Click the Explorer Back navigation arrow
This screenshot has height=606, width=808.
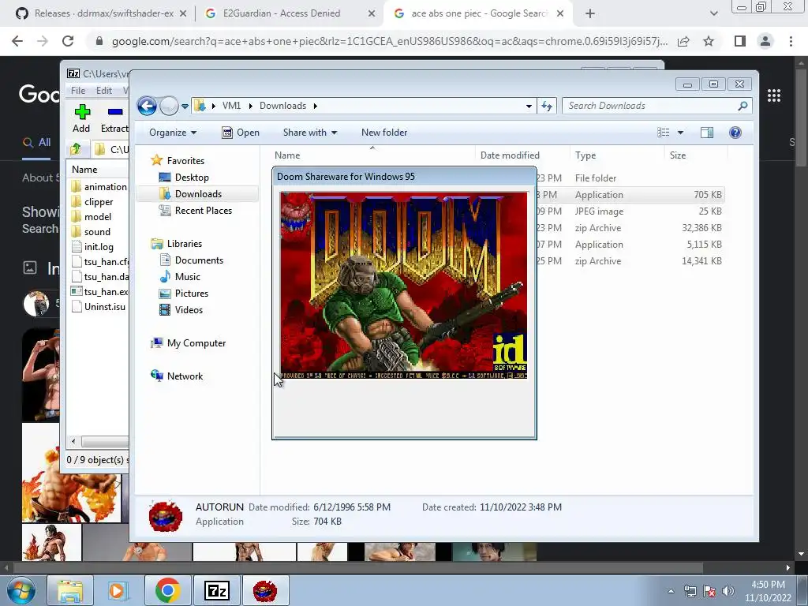tap(147, 107)
